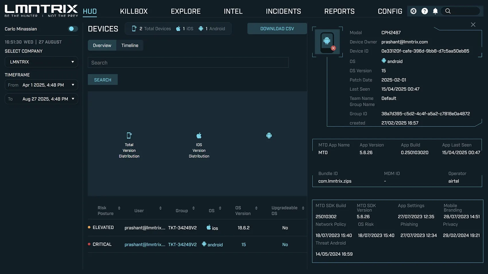
Task: Click the Android device thumbnail with red error badge
Action: point(327,42)
